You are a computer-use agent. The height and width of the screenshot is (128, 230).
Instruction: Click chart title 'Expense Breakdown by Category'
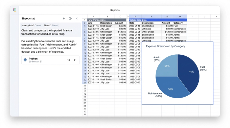(x=166, y=46)
